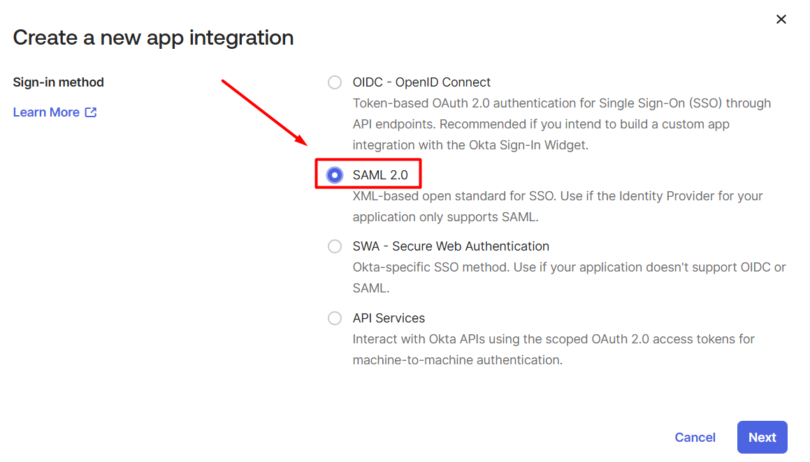Cancel the new app integration
Image resolution: width=810 pixels, height=462 pixels.
695,438
